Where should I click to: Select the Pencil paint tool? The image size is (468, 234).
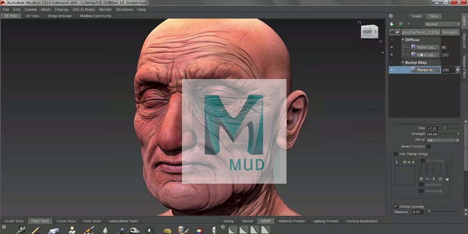[x=36, y=230]
